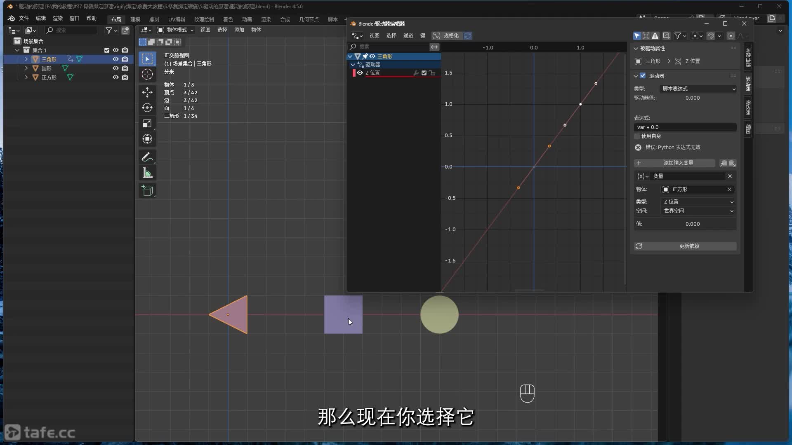Enable the 使用自身 checkbox
Screen dimensions: 792x445
click(x=637, y=136)
